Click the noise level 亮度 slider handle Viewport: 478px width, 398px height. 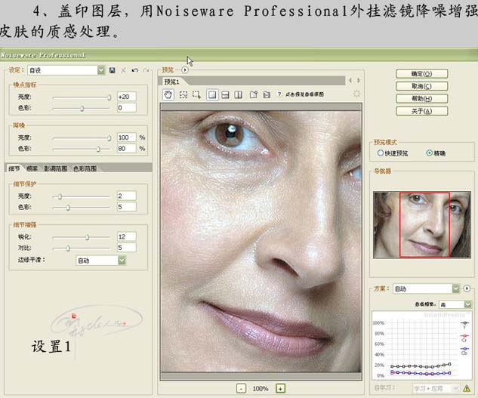[x=109, y=97]
